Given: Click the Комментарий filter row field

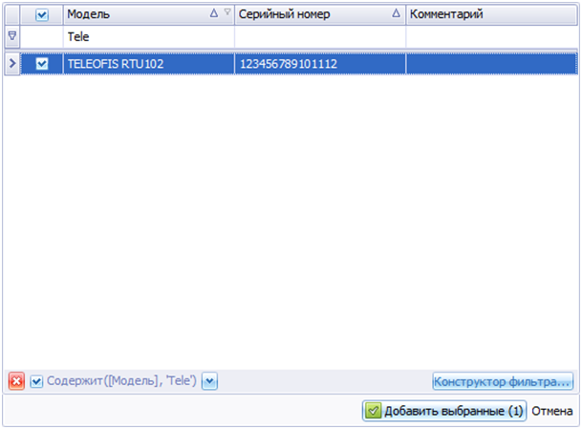Looking at the screenshot, I should tap(492, 36).
